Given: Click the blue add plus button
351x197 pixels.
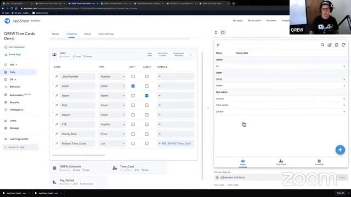Looking at the screenshot, I should pos(340,150).
